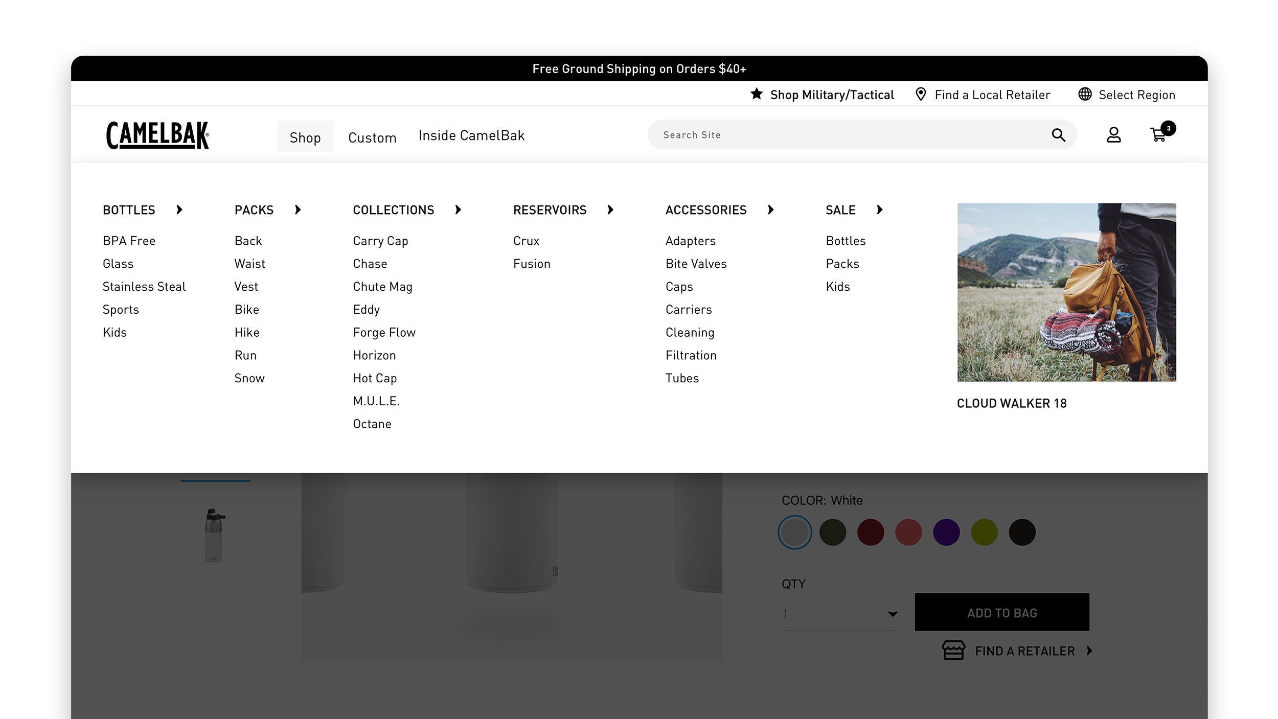Open the Chute Mag collection
Screen dimensions: 1278x719
coord(382,287)
